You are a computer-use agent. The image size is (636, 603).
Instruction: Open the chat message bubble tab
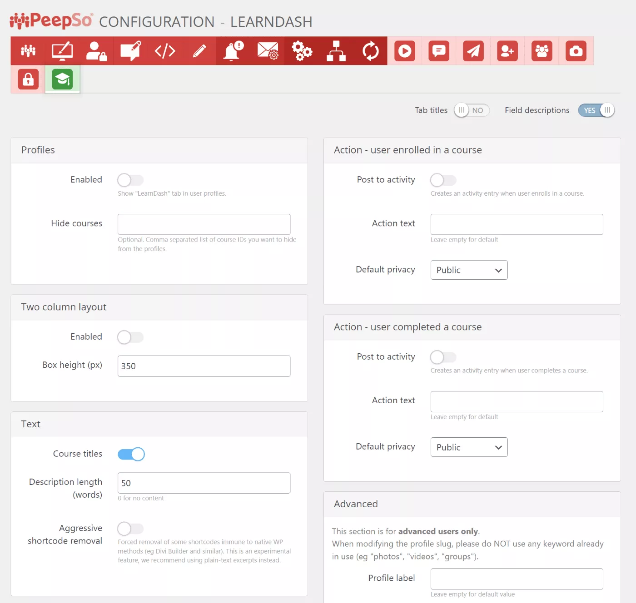click(439, 51)
